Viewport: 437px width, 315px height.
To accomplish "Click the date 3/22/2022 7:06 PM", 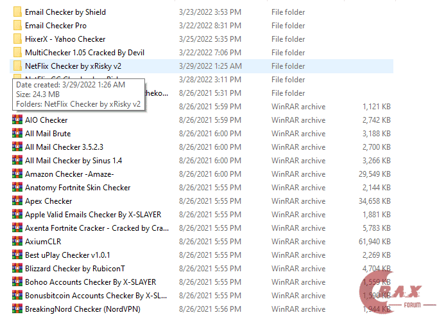I will (210, 53).
